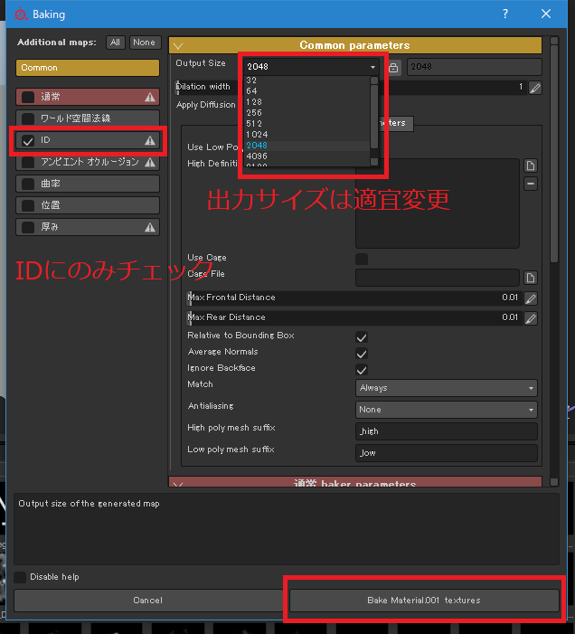Image resolution: width=575 pixels, height=634 pixels.
Task: Click the All button for additional maps
Action: coord(115,43)
